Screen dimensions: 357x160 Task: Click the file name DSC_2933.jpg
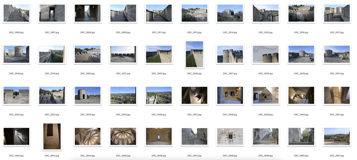click(x=52, y=115)
